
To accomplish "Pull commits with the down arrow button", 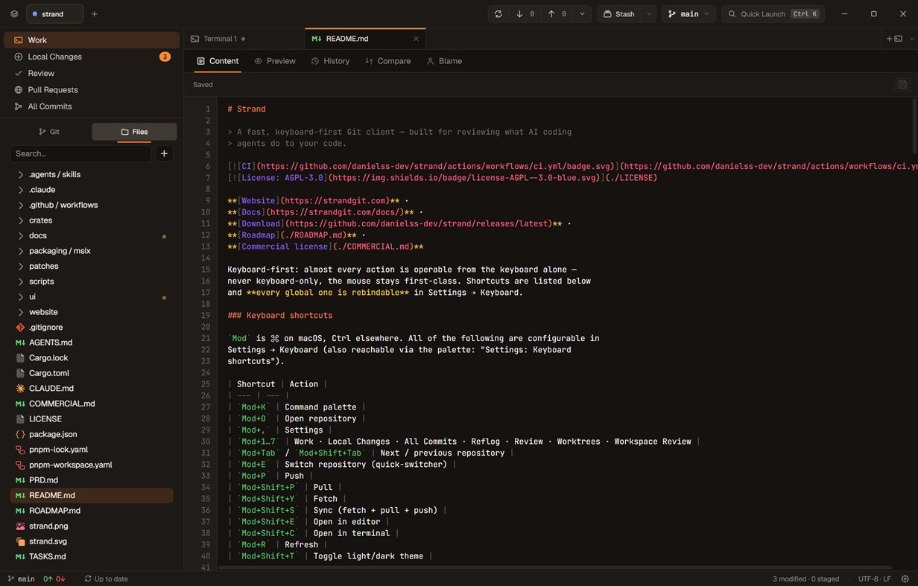I will pos(525,14).
